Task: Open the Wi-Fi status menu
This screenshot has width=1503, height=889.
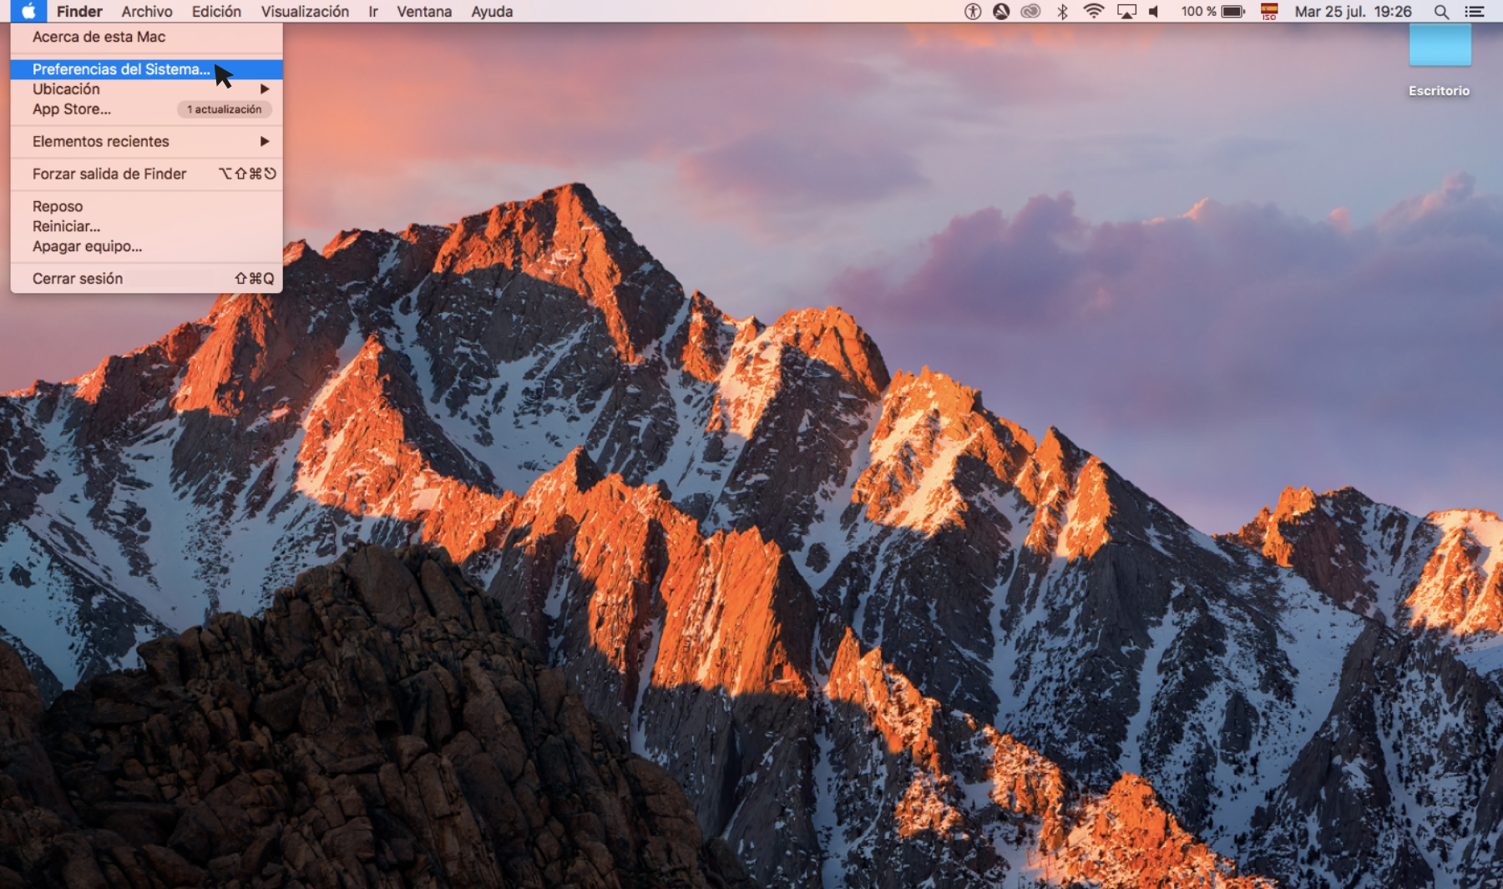Action: 1093,12
